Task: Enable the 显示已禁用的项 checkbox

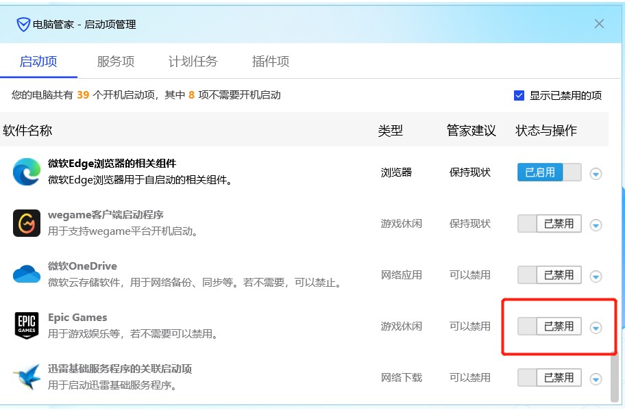Action: pyautogui.click(x=519, y=95)
